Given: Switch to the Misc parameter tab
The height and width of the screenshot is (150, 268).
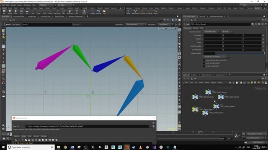Looking at the screenshot, I should (x=202, y=28).
